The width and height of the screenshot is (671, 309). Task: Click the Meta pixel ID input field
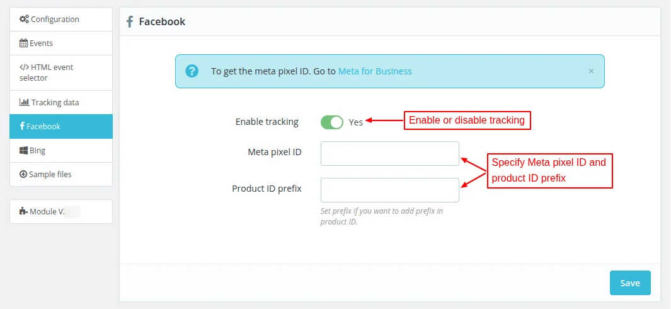click(x=389, y=153)
